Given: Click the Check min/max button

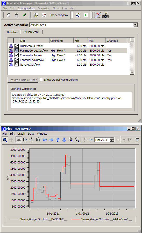Looking at the screenshot, I should point(59,15).
